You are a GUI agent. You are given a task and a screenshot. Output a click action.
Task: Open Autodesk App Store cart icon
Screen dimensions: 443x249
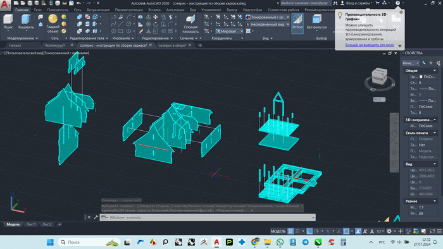[377, 3]
